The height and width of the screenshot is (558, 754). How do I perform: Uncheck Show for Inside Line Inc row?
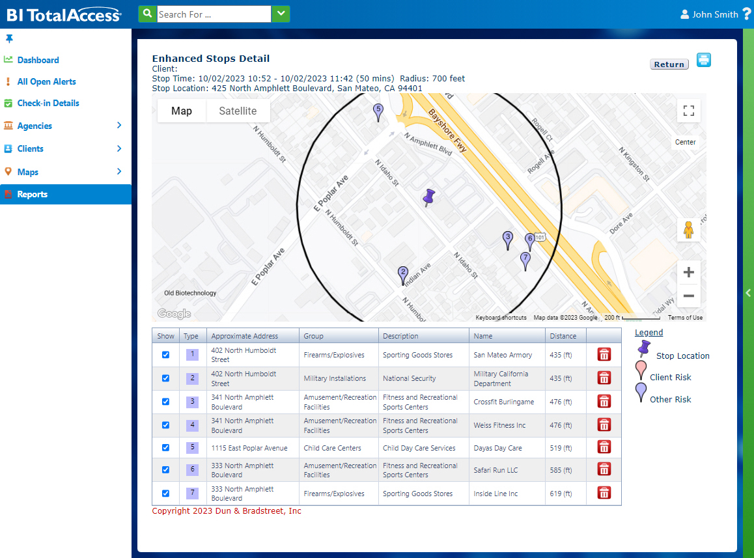(165, 494)
